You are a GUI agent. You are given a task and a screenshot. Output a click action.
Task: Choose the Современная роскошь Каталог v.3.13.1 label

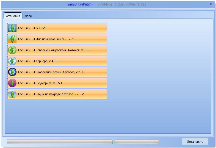click(54, 50)
